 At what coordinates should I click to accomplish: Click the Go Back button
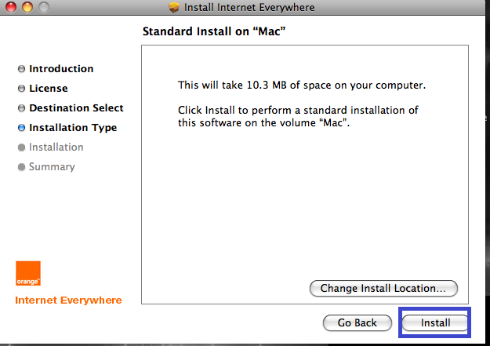[x=358, y=322]
